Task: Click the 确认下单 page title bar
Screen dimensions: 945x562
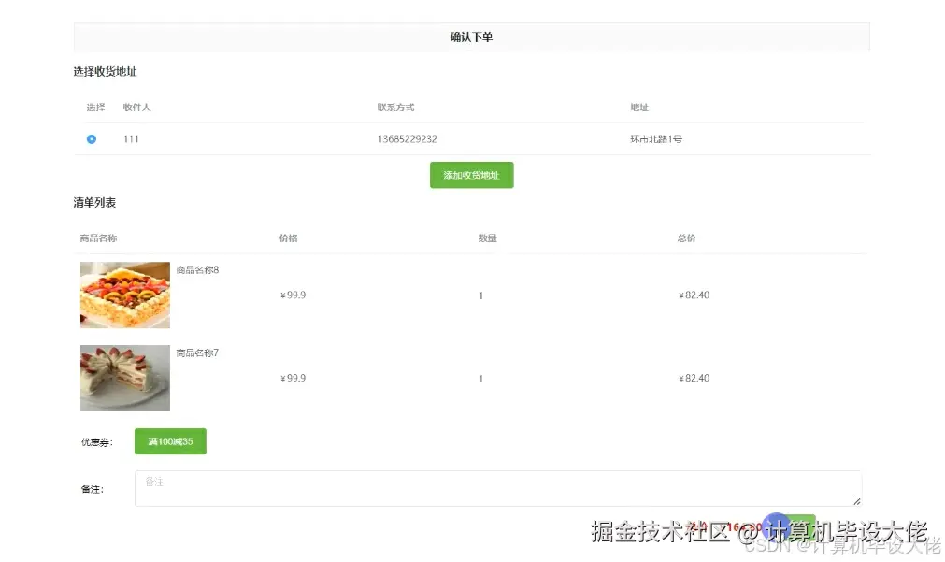Action: (471, 36)
